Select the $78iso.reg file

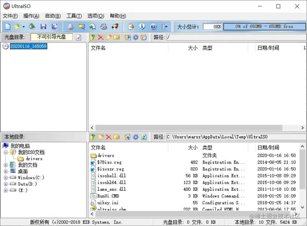(109, 162)
